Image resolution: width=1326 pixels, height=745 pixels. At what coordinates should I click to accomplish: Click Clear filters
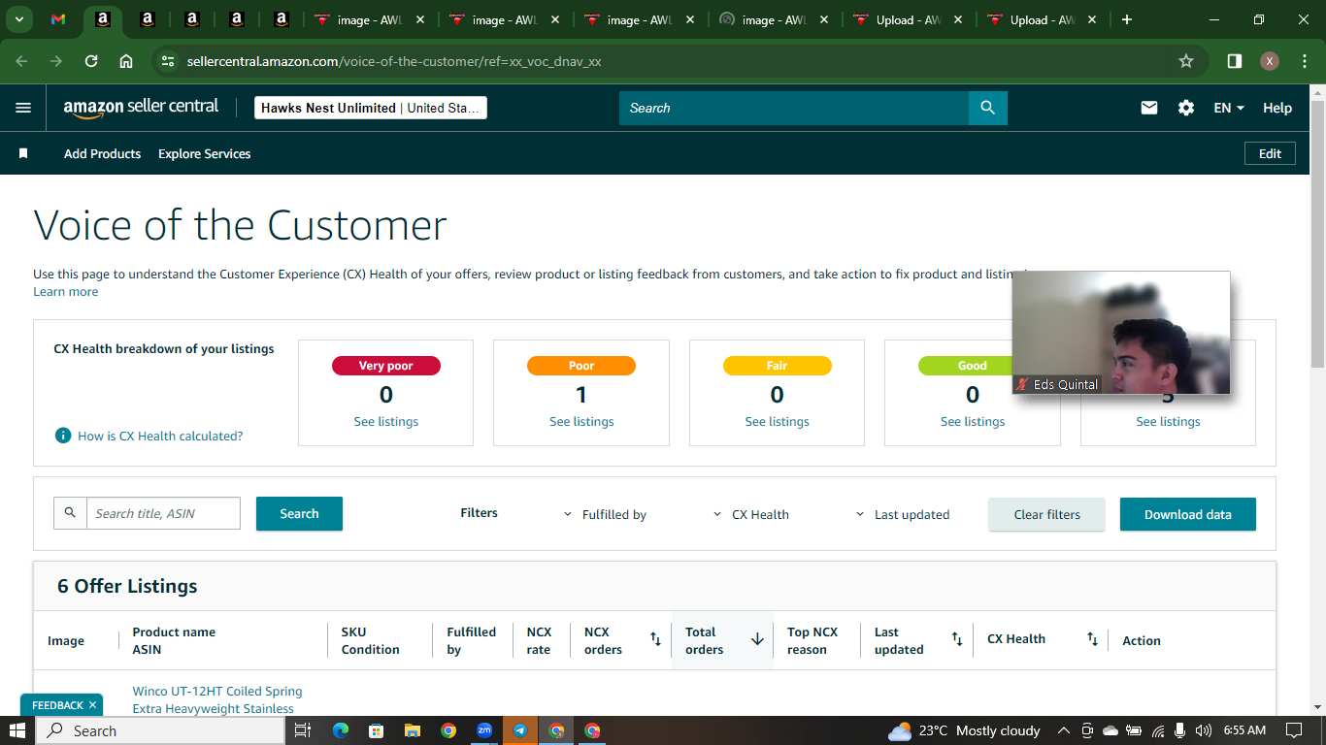click(x=1046, y=514)
